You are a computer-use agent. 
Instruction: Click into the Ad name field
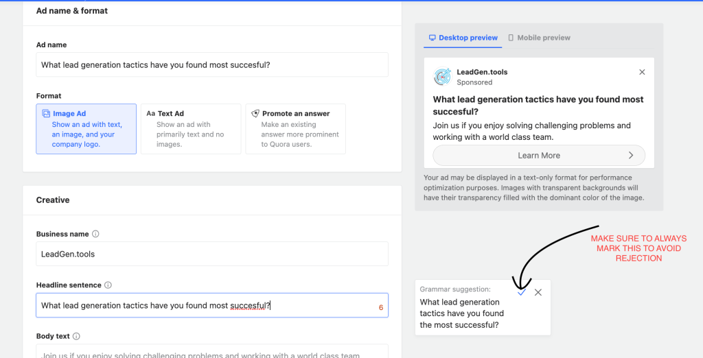212,64
